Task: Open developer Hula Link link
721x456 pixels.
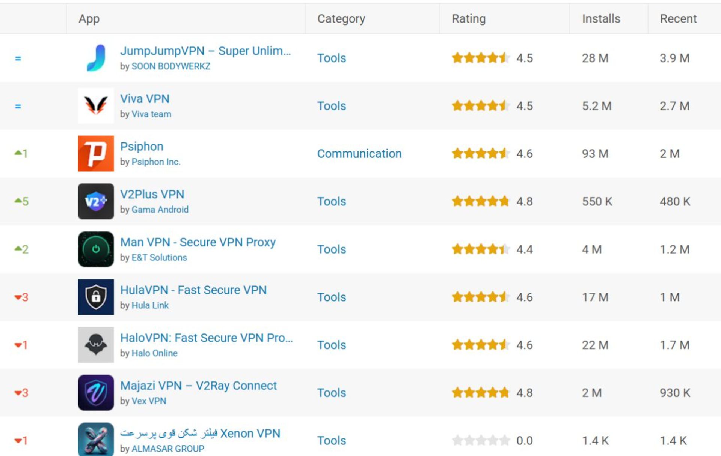Action: (150, 305)
